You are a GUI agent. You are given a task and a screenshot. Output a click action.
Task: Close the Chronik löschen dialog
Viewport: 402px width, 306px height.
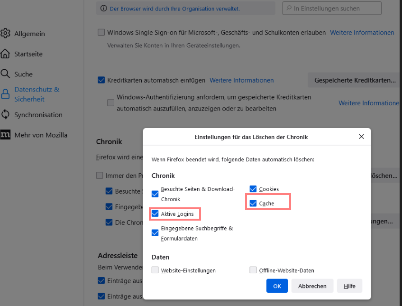pyautogui.click(x=361, y=137)
